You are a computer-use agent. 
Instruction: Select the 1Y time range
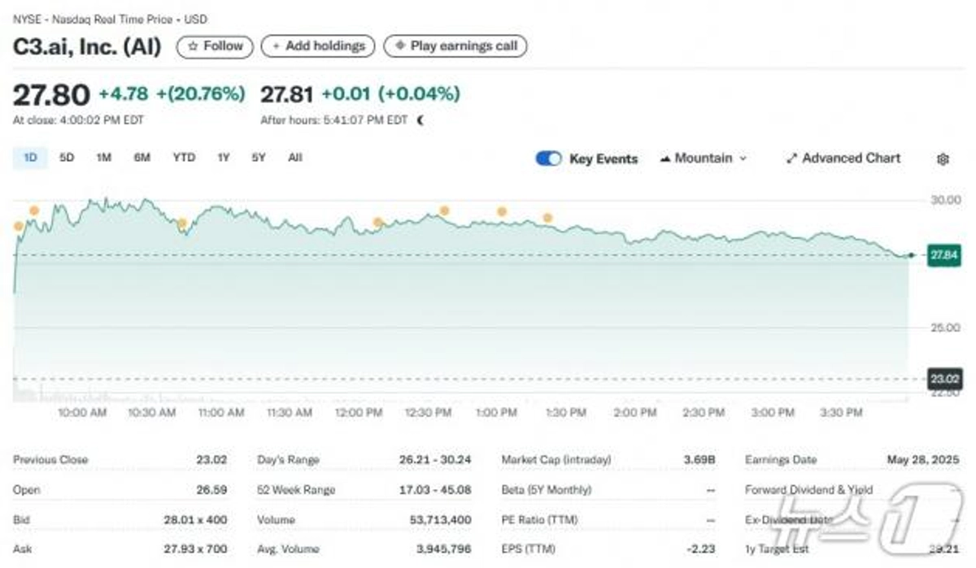click(x=223, y=158)
